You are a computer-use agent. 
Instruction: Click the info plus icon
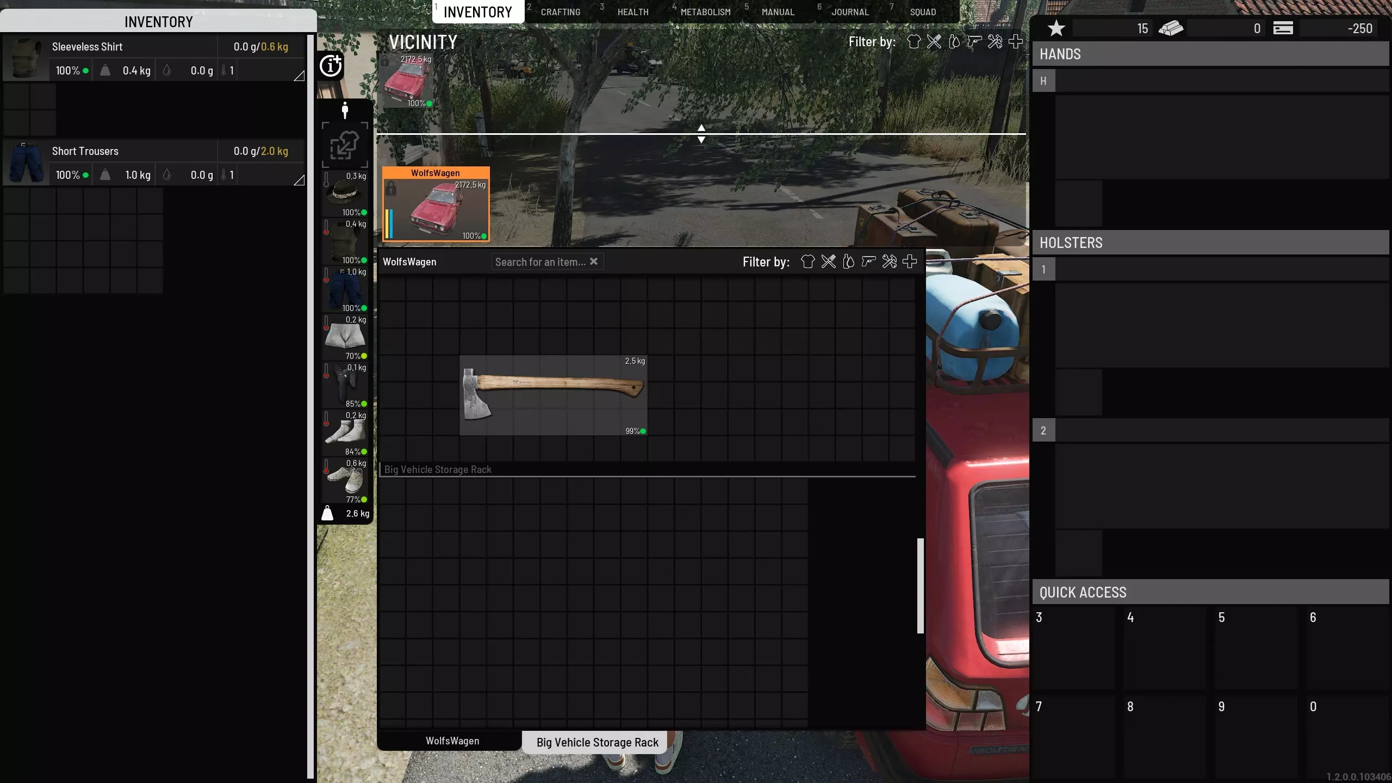(x=331, y=66)
